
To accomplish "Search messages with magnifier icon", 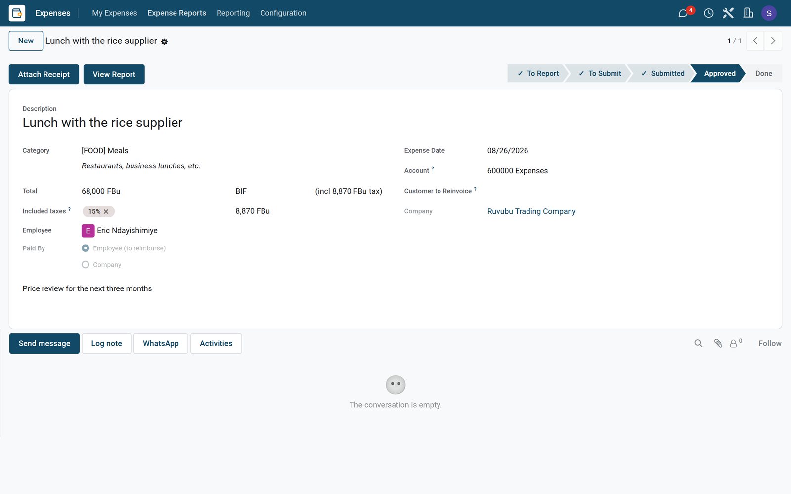I will tap(698, 343).
